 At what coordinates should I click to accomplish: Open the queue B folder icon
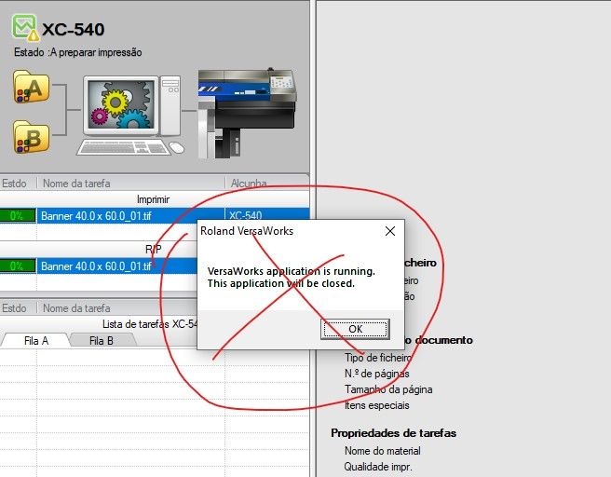point(31,138)
